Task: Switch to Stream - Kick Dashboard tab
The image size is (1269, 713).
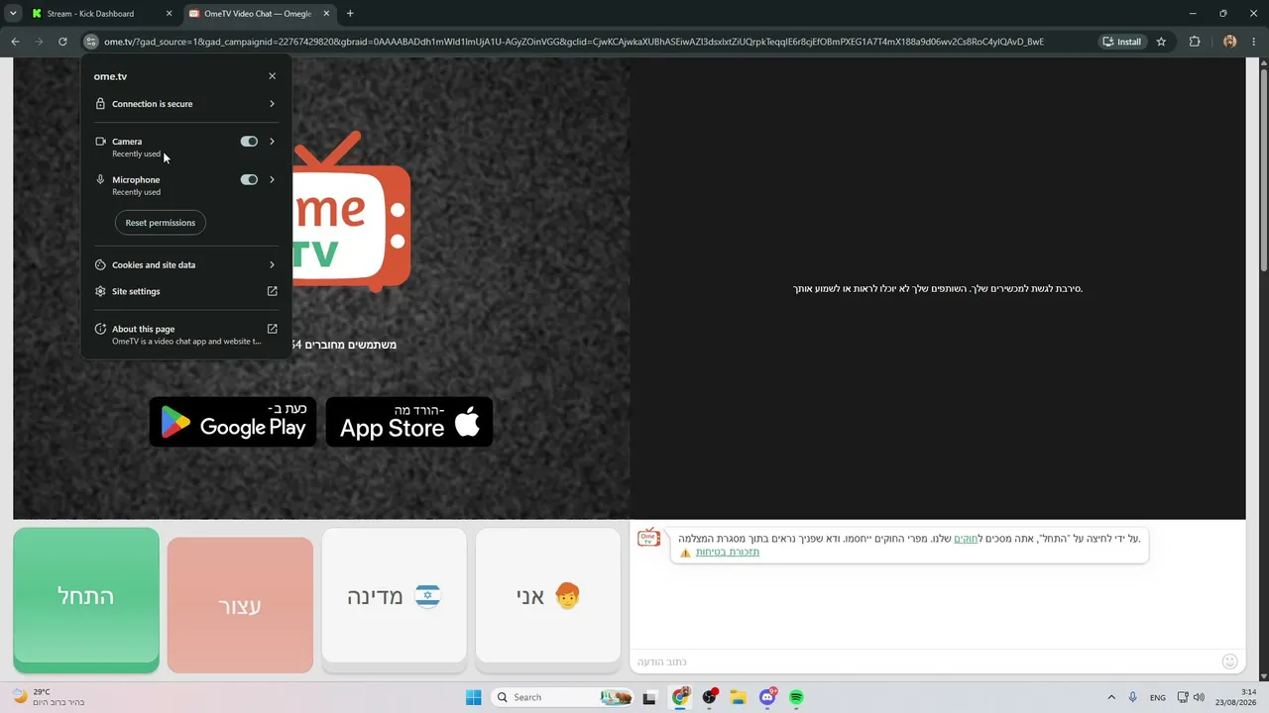Action: click(100, 14)
